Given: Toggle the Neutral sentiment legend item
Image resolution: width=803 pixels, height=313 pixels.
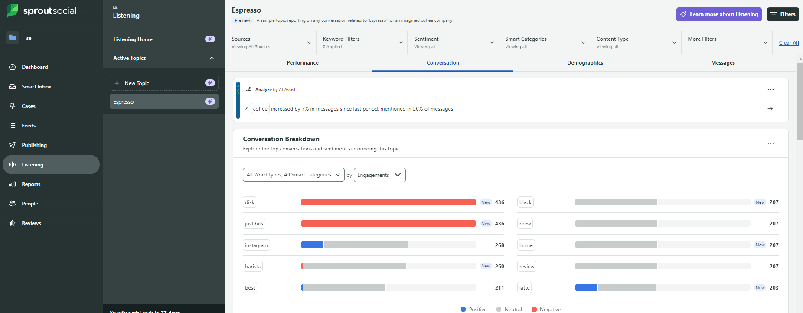Looking at the screenshot, I should [x=509, y=310].
